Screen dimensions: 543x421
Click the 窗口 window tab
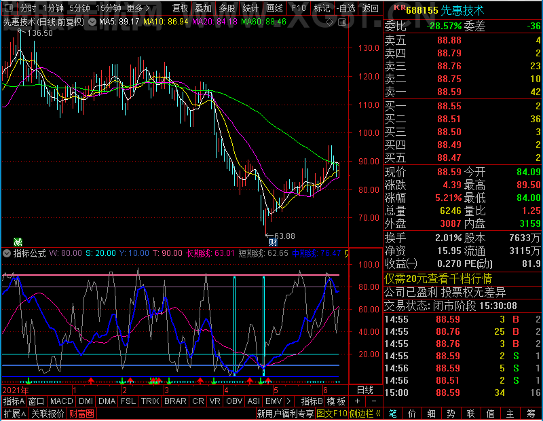click(37, 401)
